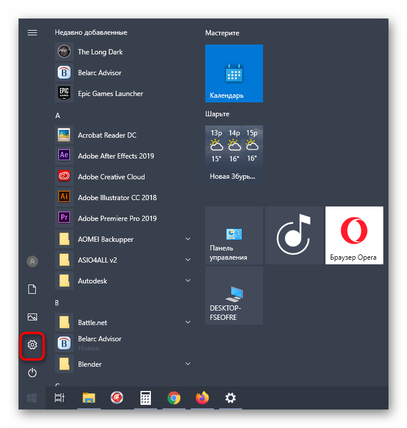Start Epic Games Launcher
This screenshot has width=407, height=428.
pyautogui.click(x=123, y=93)
